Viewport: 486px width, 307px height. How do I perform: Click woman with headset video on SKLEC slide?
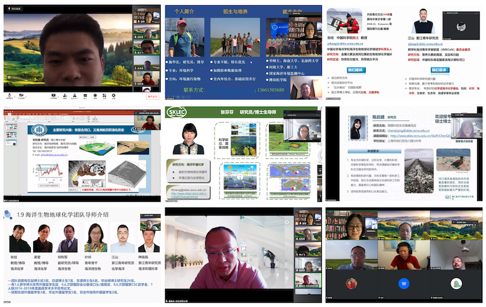coord(302,127)
